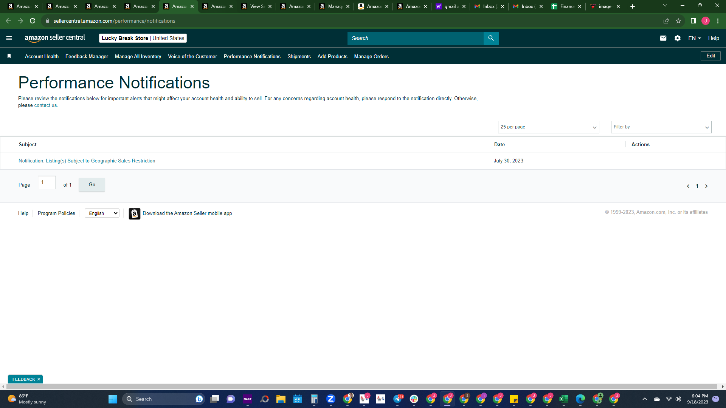Click the browser address bar URL
The width and height of the screenshot is (726, 408).
coord(114,21)
